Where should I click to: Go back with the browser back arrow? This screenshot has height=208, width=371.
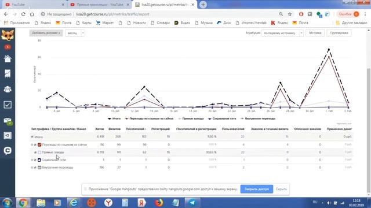[x=6, y=14]
